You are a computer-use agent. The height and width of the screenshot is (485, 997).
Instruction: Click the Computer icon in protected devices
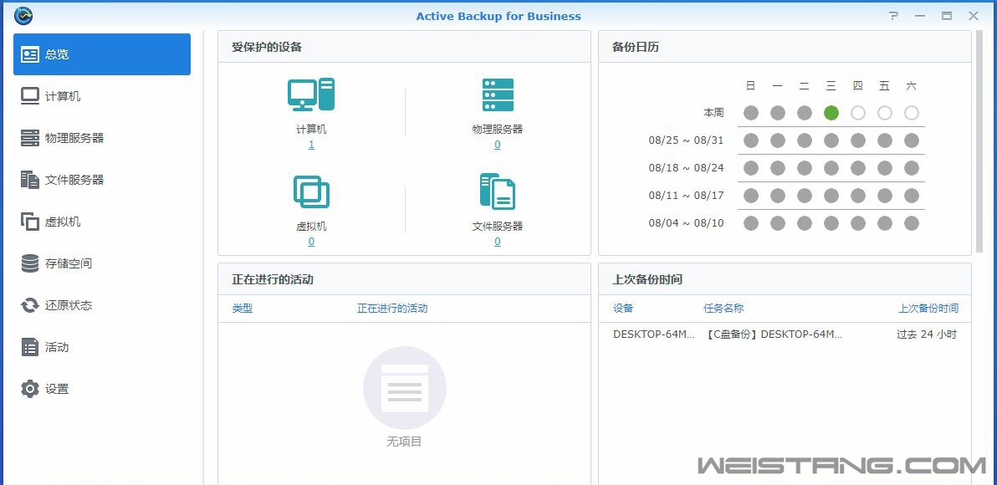(311, 94)
